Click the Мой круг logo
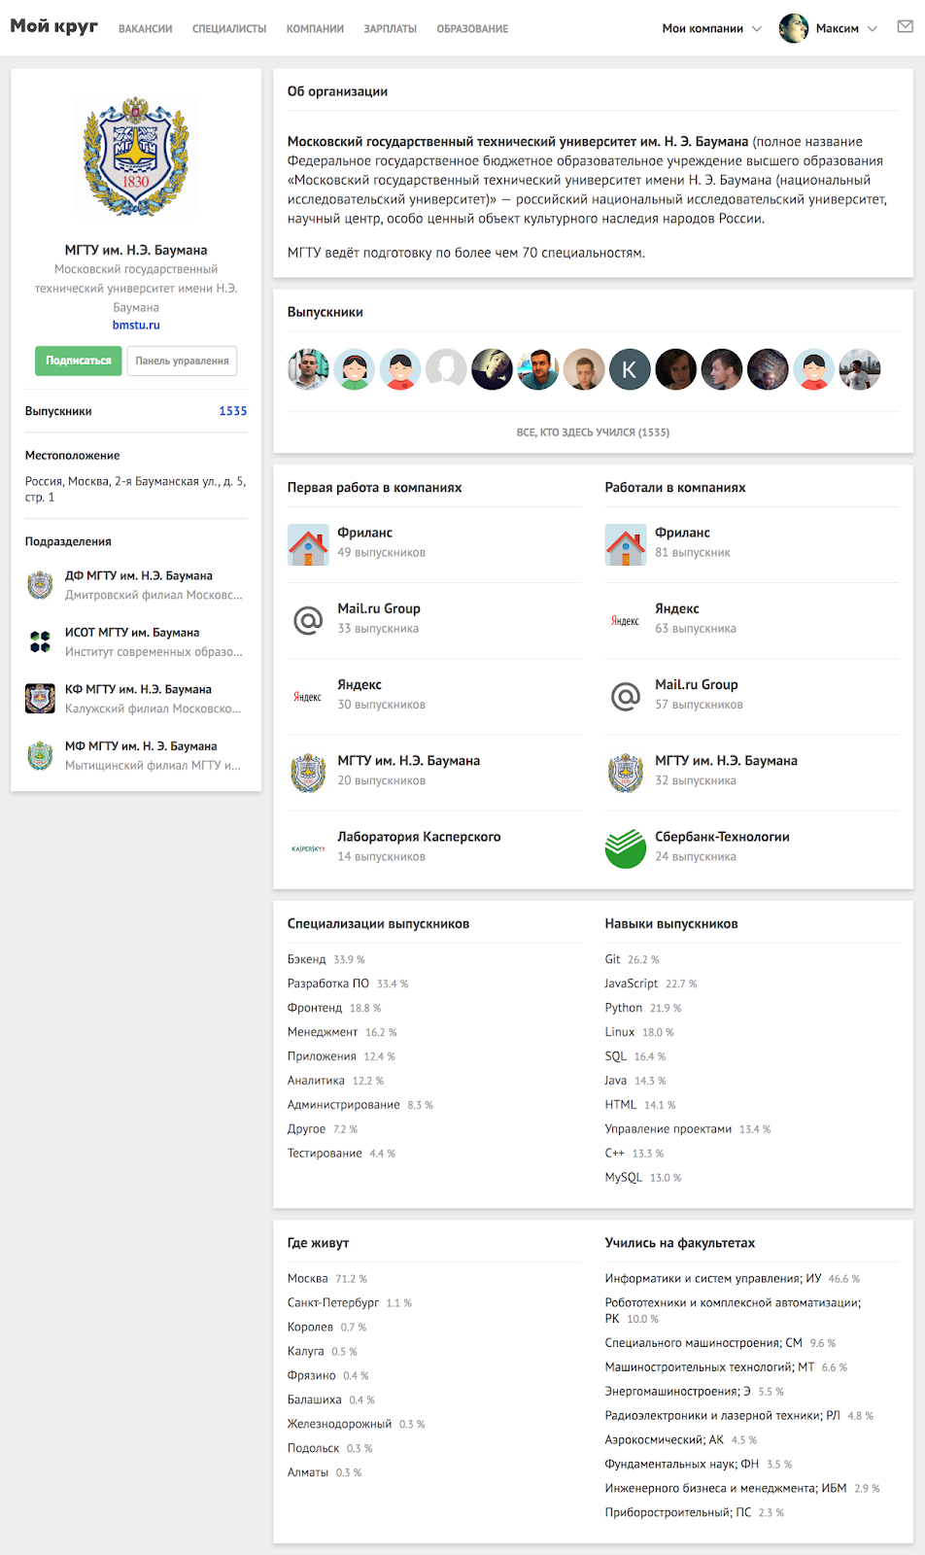Screen dimensions: 925x1555 pos(53,26)
